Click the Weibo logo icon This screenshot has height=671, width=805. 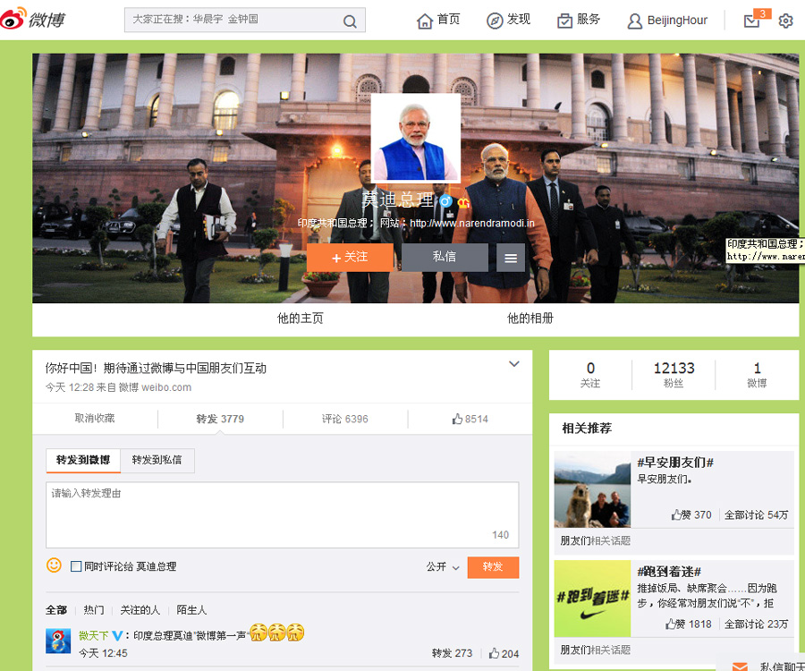click(x=14, y=20)
